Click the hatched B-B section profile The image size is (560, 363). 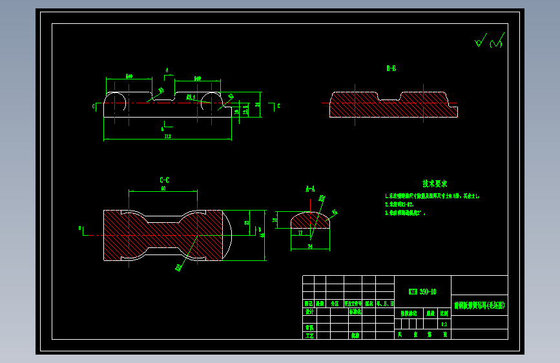click(393, 105)
